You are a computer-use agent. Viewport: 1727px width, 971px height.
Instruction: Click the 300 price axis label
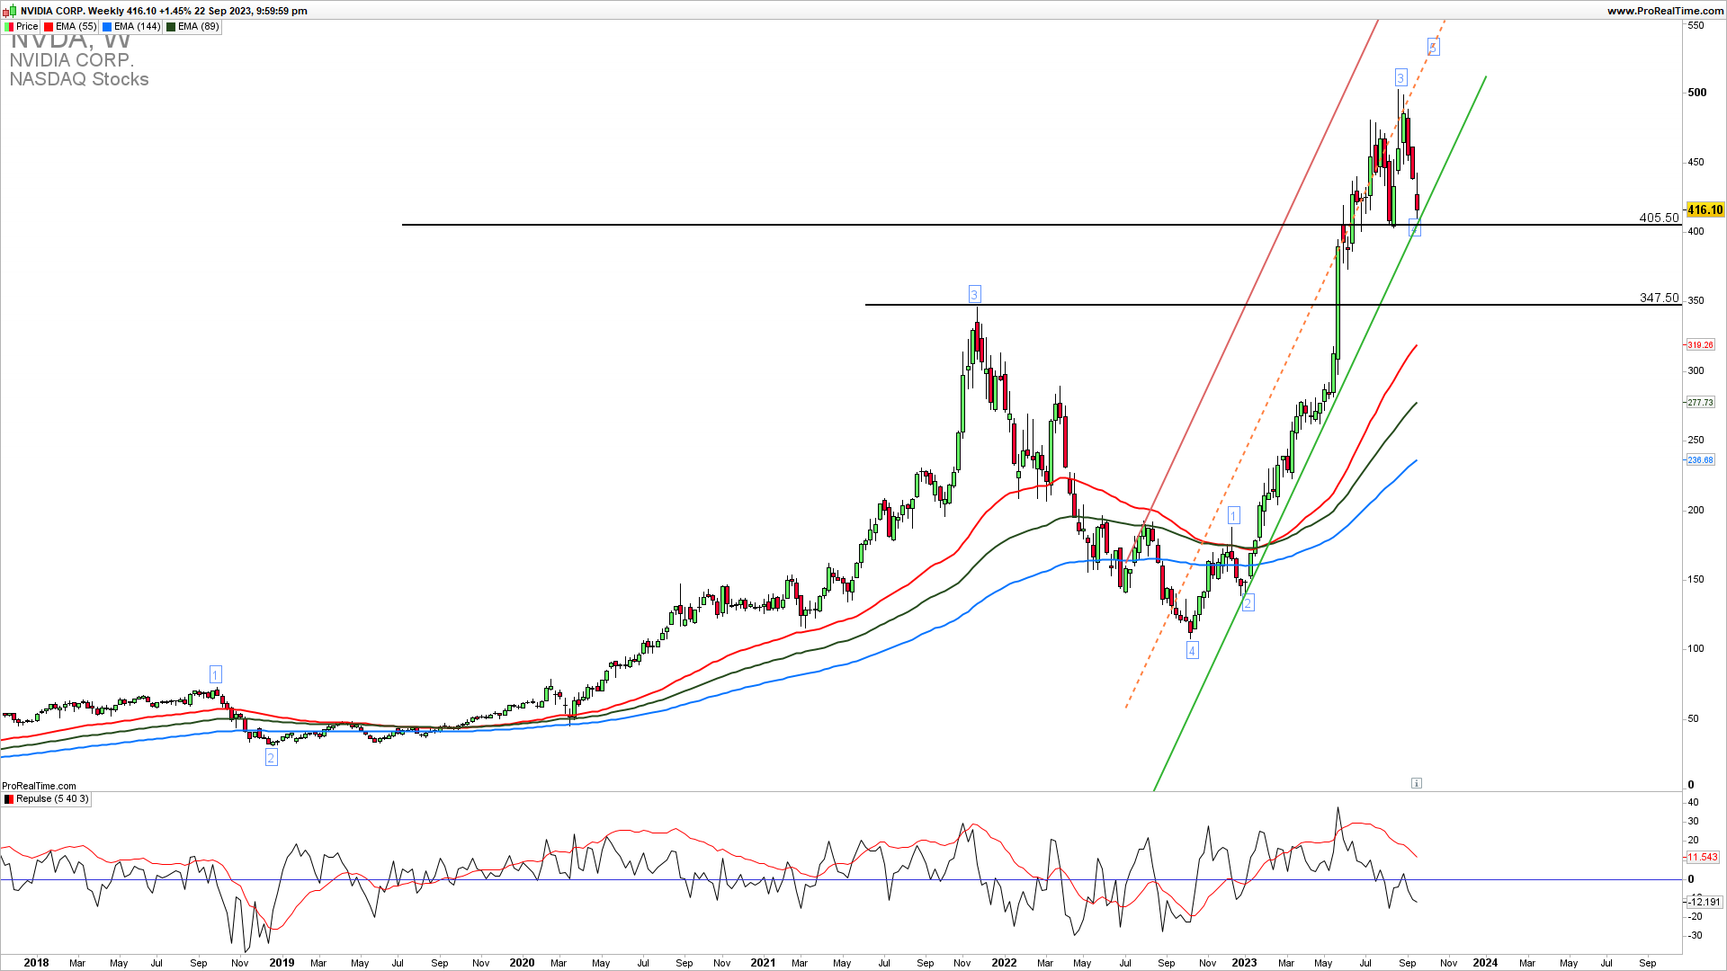tap(1696, 370)
